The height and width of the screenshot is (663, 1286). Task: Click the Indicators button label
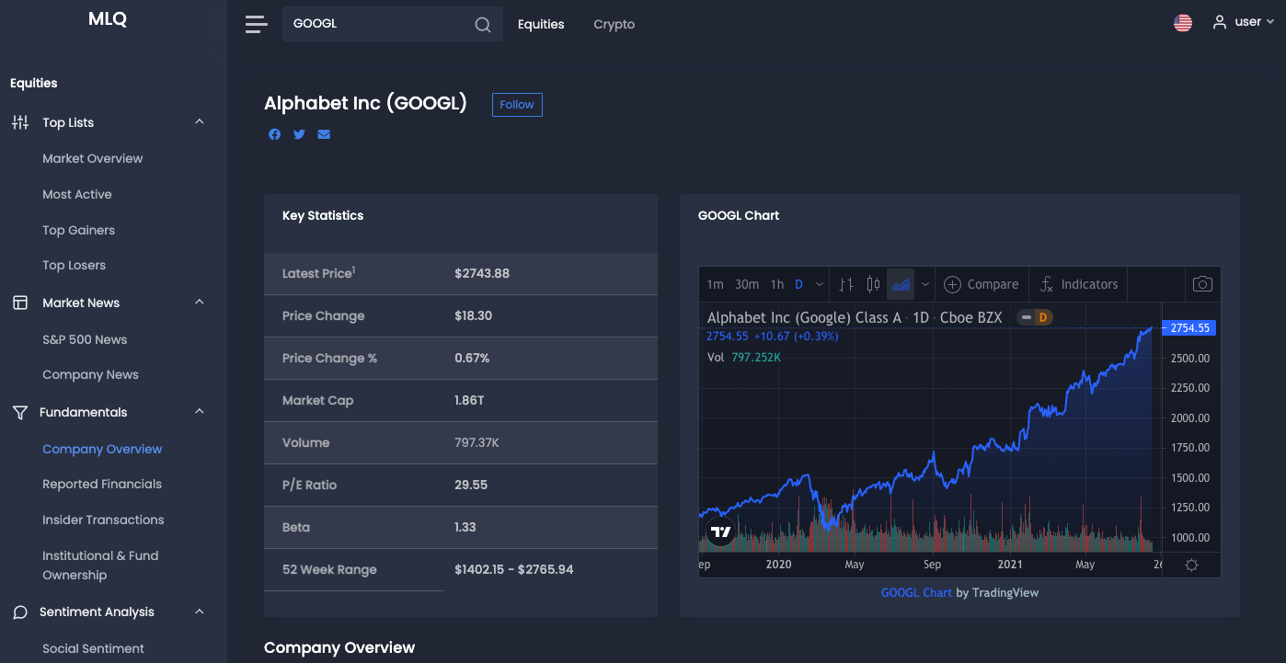point(1089,284)
